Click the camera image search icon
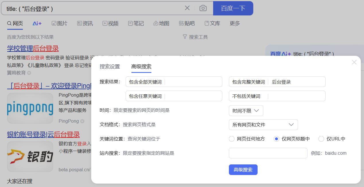Viewport: 364px width, 187px height. [203, 8]
